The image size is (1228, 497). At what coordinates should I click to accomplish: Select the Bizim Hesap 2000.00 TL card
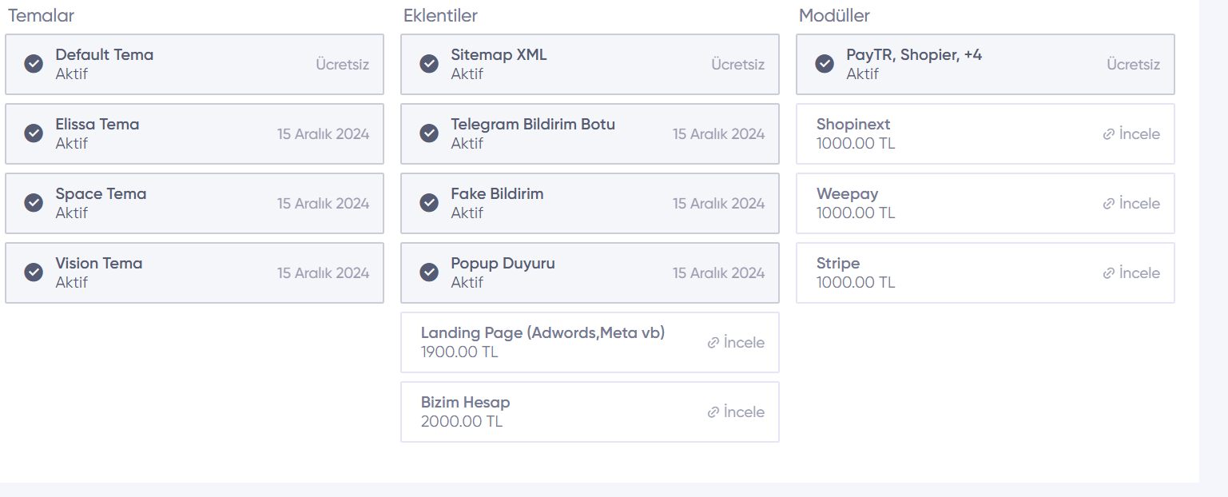coord(559,412)
